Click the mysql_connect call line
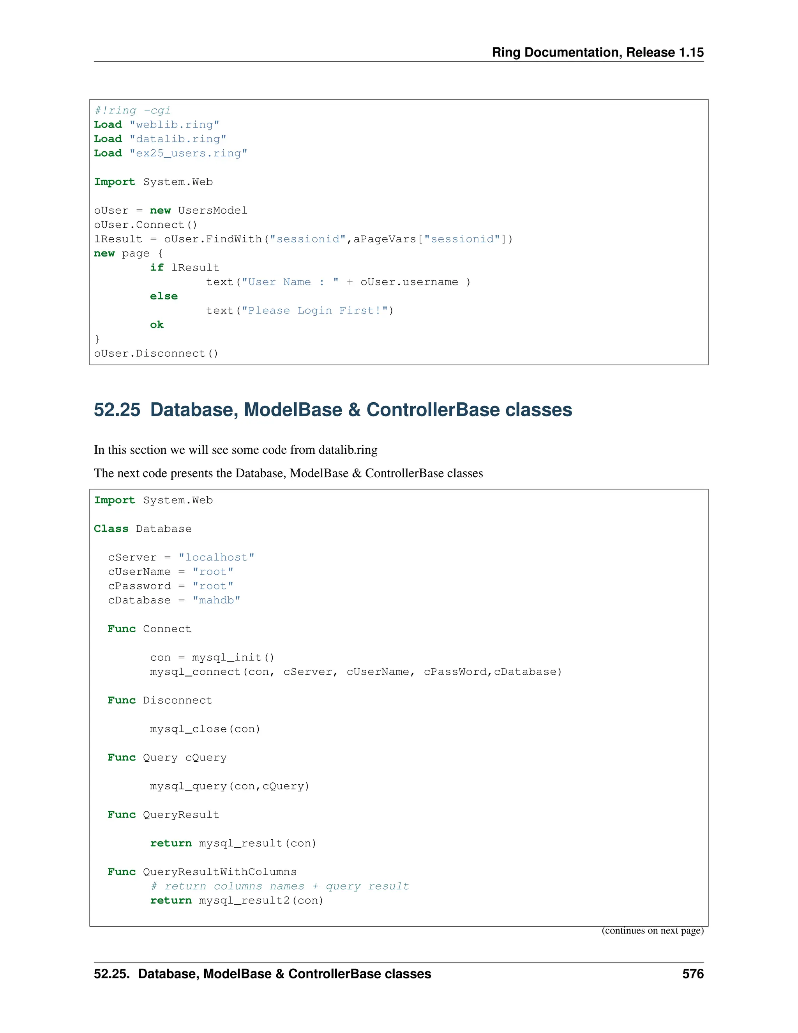Image resolution: width=798 pixels, height=1033 pixels. [355, 672]
